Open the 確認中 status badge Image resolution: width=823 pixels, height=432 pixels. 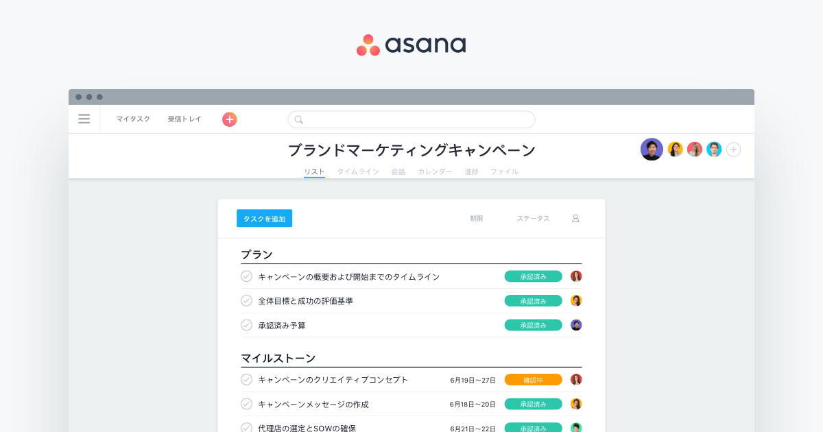coord(533,379)
